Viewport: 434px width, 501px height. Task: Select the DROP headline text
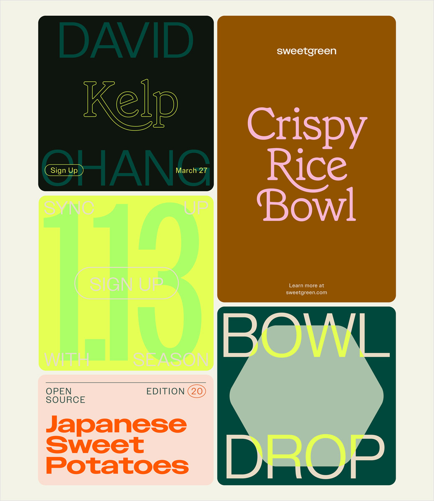coord(305,456)
